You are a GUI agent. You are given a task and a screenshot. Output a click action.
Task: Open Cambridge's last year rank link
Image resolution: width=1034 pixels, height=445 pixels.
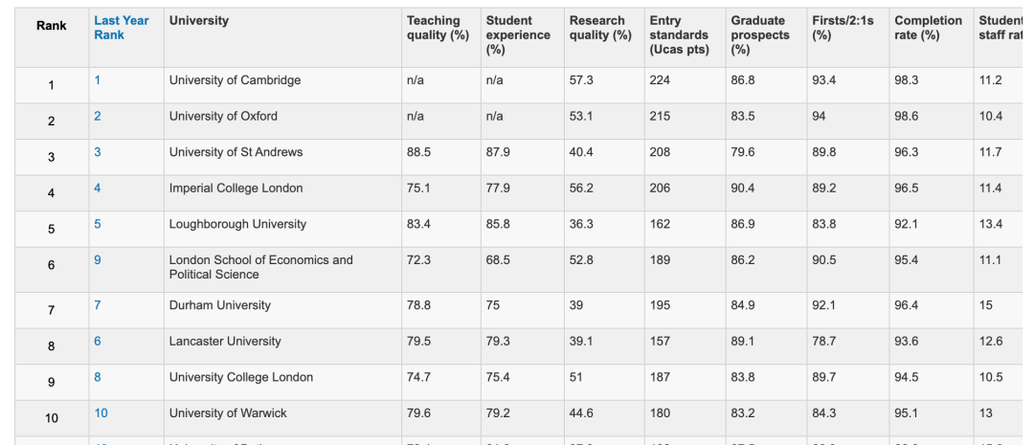(98, 80)
